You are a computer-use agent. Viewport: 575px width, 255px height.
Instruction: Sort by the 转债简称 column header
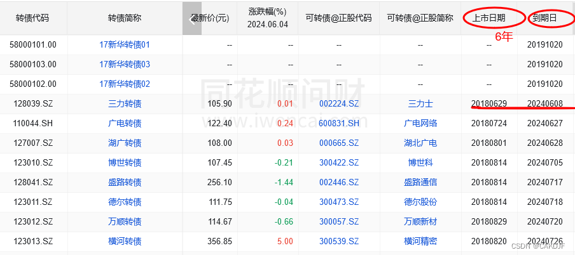pyautogui.click(x=125, y=18)
